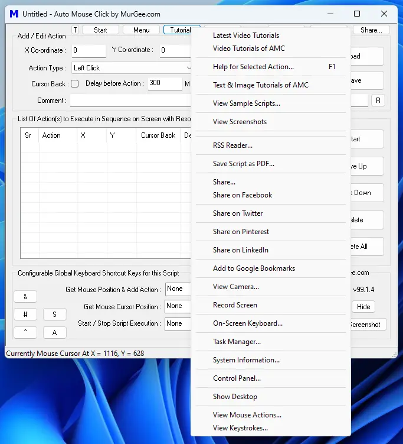Select Share on Pinterest
This screenshot has height=444, width=403.
pyautogui.click(x=241, y=232)
